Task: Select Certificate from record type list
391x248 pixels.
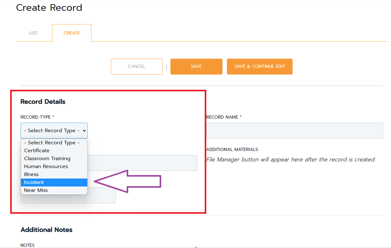Action: tap(54, 151)
